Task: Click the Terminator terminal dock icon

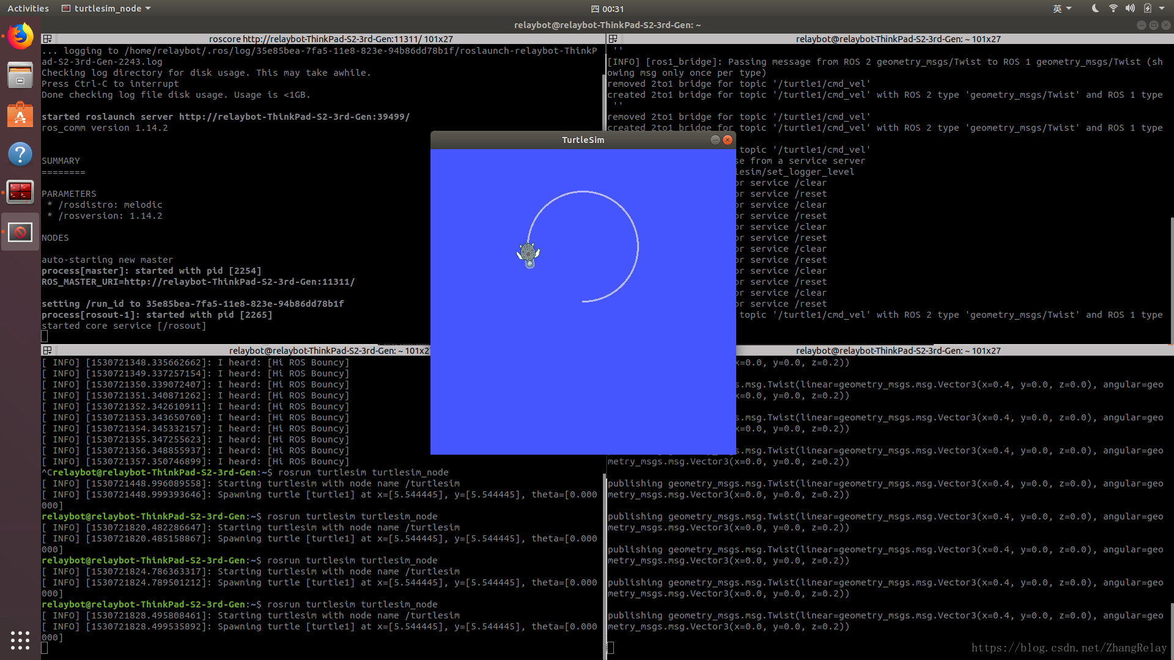Action: click(x=20, y=192)
